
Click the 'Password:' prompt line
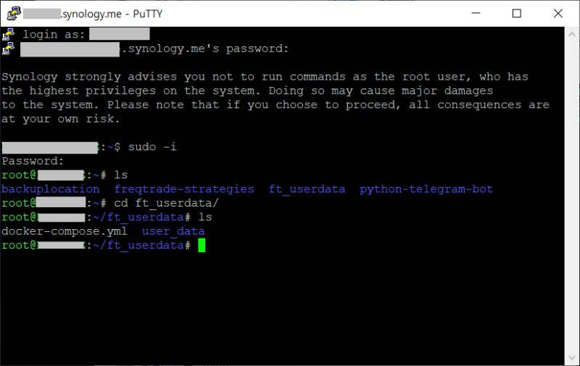(33, 161)
